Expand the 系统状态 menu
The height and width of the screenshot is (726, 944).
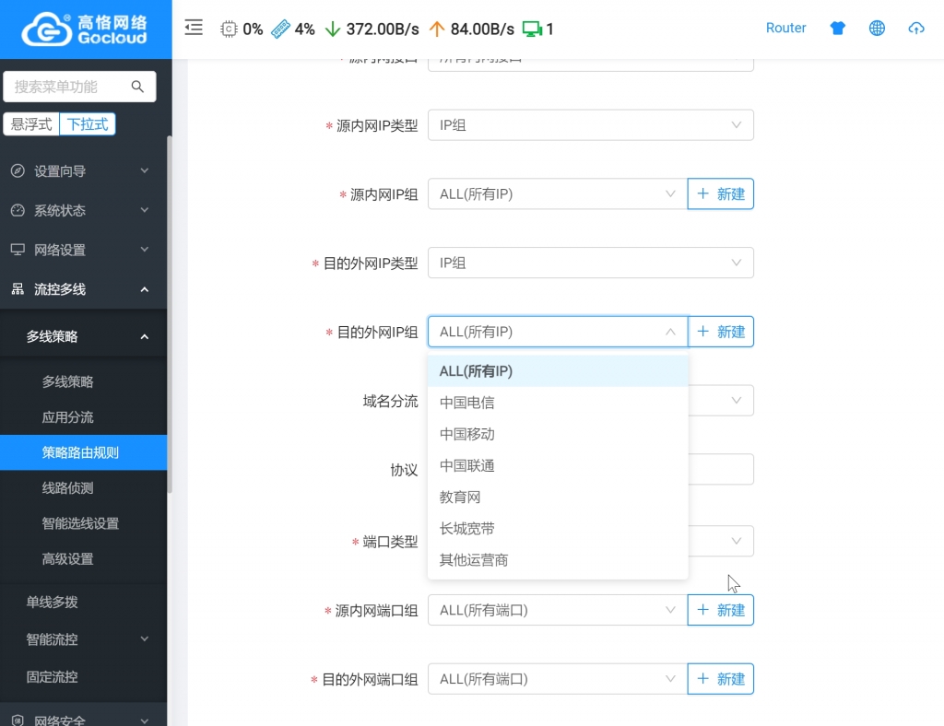[x=83, y=211]
